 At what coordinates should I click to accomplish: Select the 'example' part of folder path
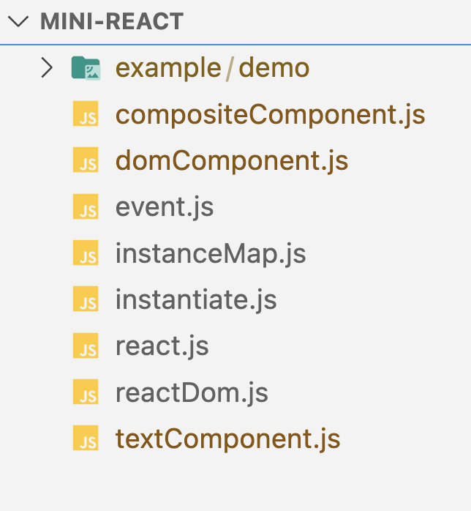click(x=168, y=68)
